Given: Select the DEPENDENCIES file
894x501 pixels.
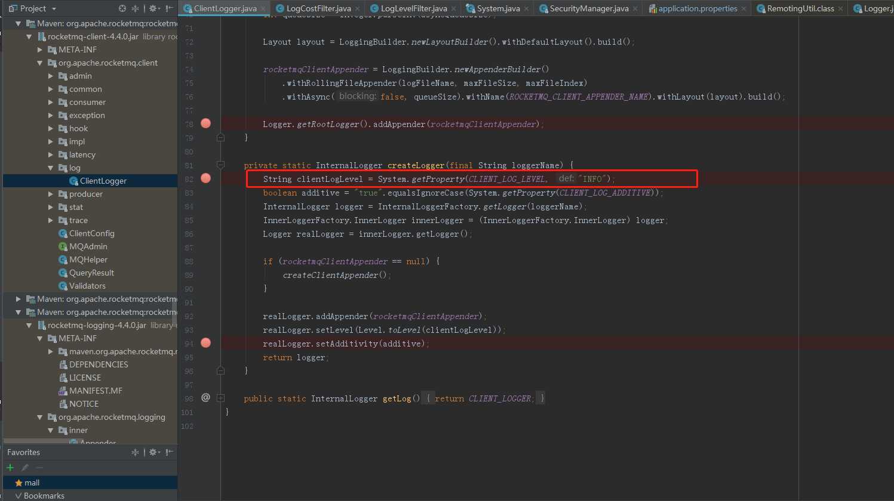Looking at the screenshot, I should [99, 364].
